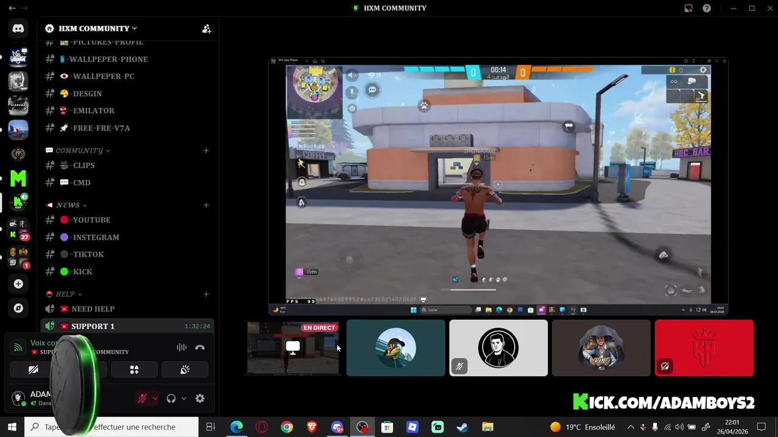778x437 pixels.
Task: Open voice connection signal details icon
Action: (x=18, y=348)
